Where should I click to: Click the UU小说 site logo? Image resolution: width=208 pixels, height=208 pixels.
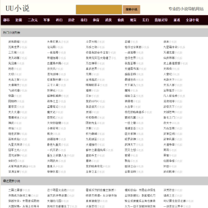pos(17,9)
